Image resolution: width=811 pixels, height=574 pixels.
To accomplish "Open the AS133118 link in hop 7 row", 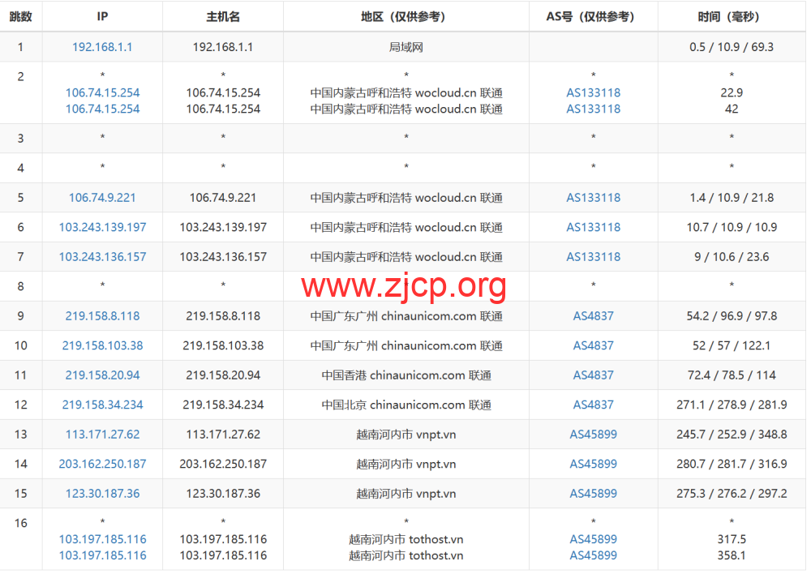I will pos(594,256).
